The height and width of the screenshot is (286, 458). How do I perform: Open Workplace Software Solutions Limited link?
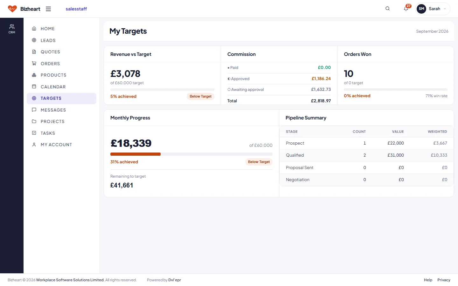pyautogui.click(x=70, y=280)
